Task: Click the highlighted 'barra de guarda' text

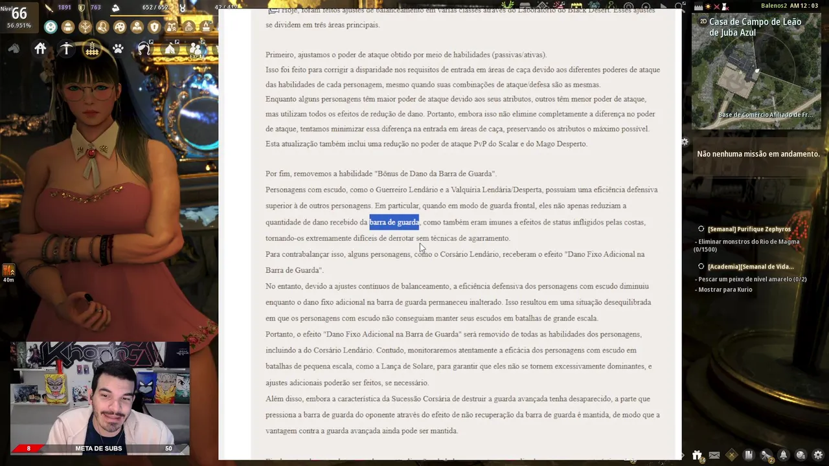Action: pos(394,222)
